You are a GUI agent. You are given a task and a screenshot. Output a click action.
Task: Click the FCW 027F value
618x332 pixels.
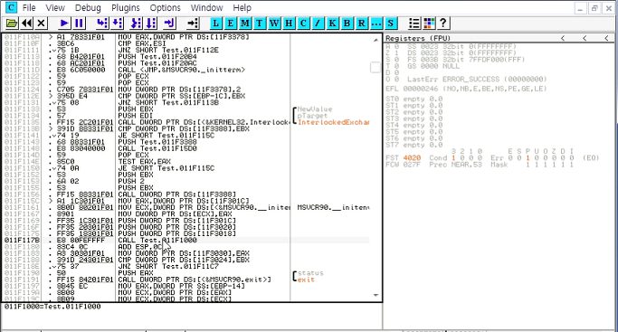(x=412, y=165)
